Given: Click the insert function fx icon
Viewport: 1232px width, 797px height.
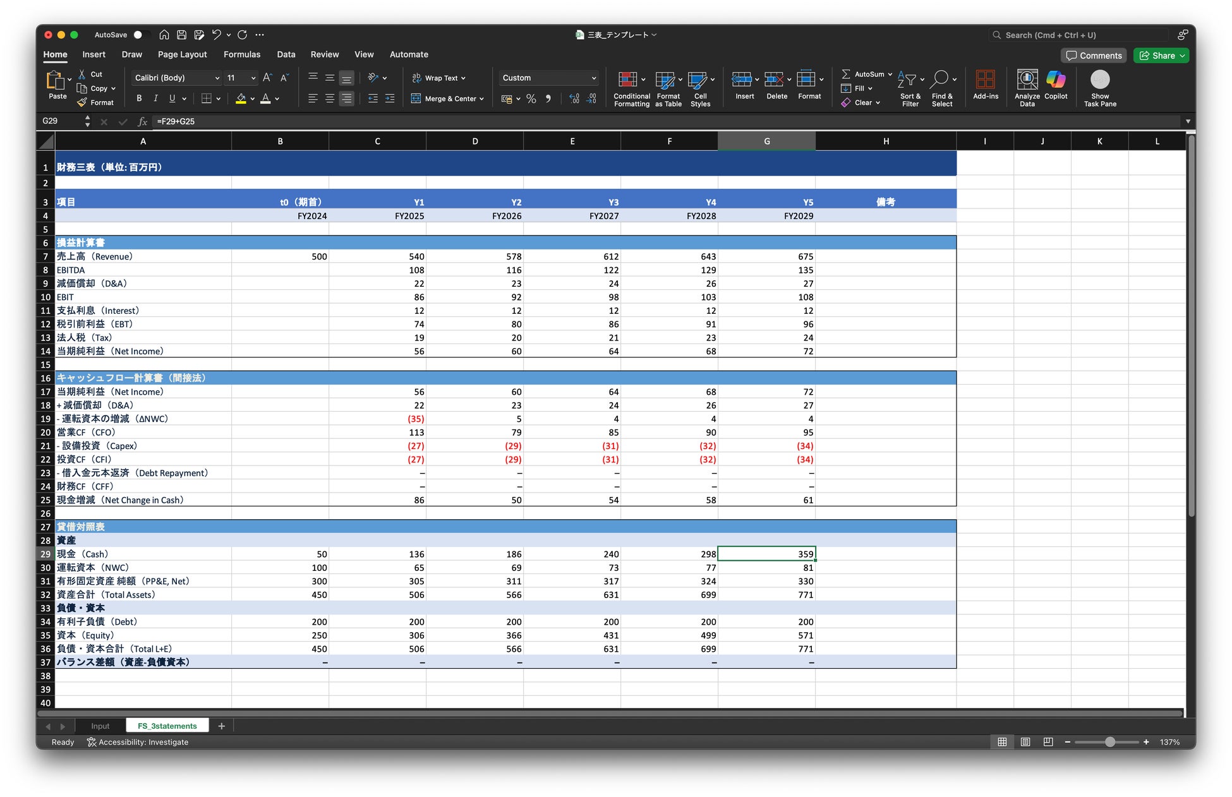Looking at the screenshot, I should [x=143, y=121].
